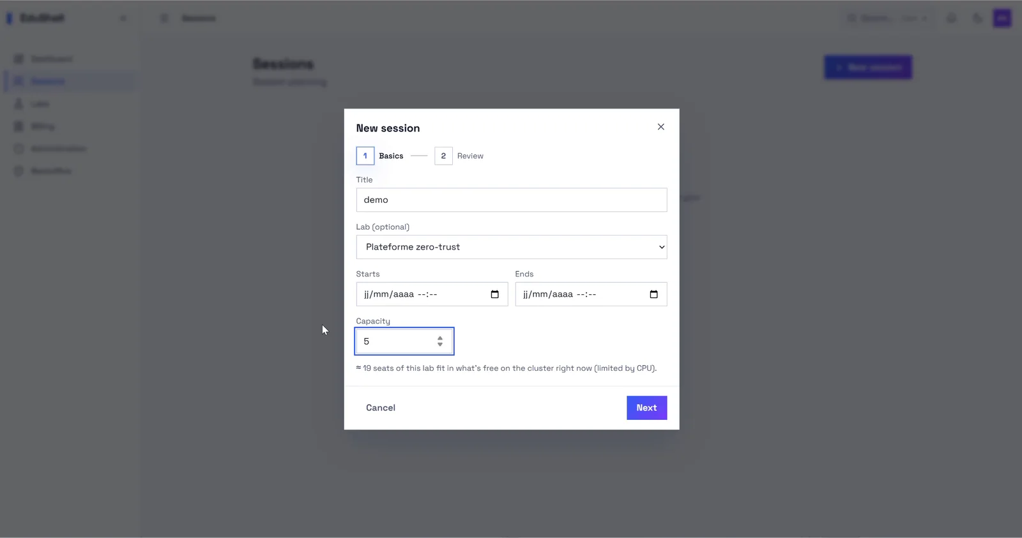
Task: Cancel the new session dialog
Action: coord(381,408)
